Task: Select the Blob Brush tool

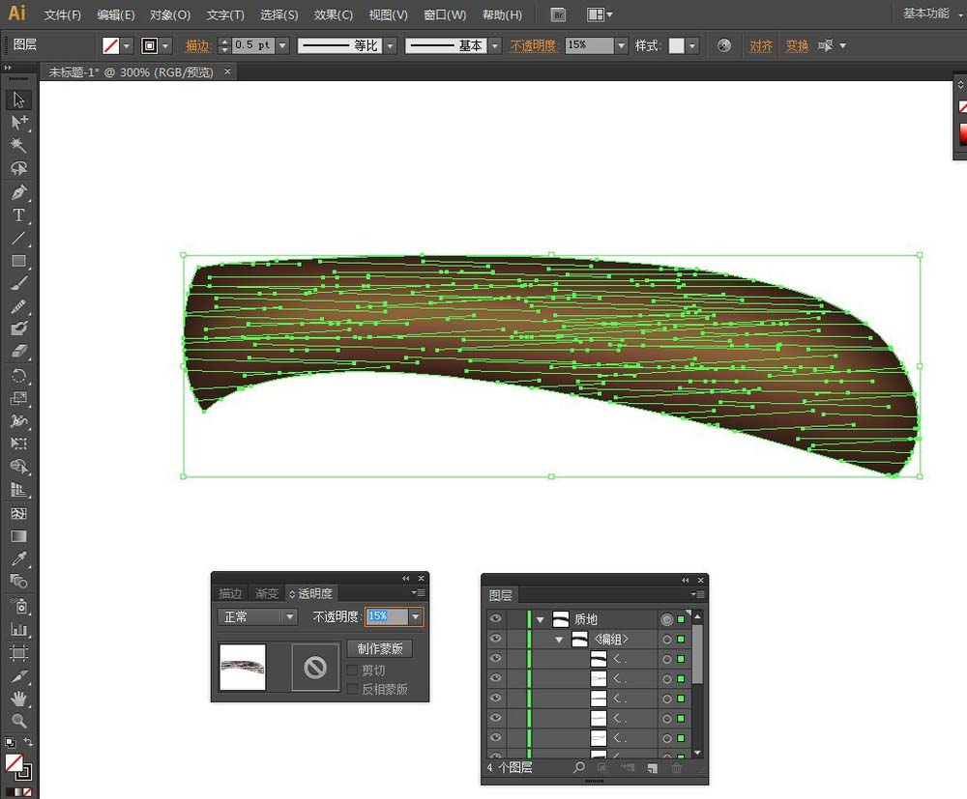Action: tap(18, 328)
